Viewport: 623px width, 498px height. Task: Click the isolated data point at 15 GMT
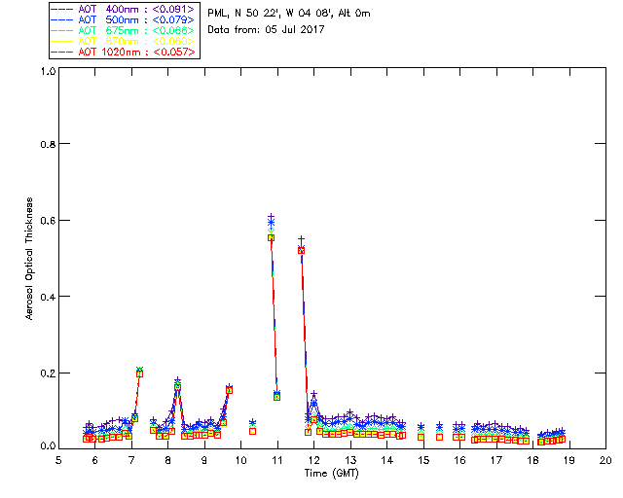[421, 437]
